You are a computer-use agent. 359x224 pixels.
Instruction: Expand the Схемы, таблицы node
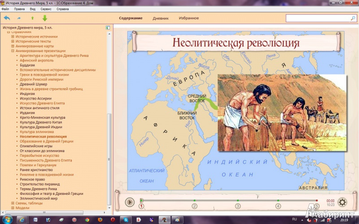point(13,203)
